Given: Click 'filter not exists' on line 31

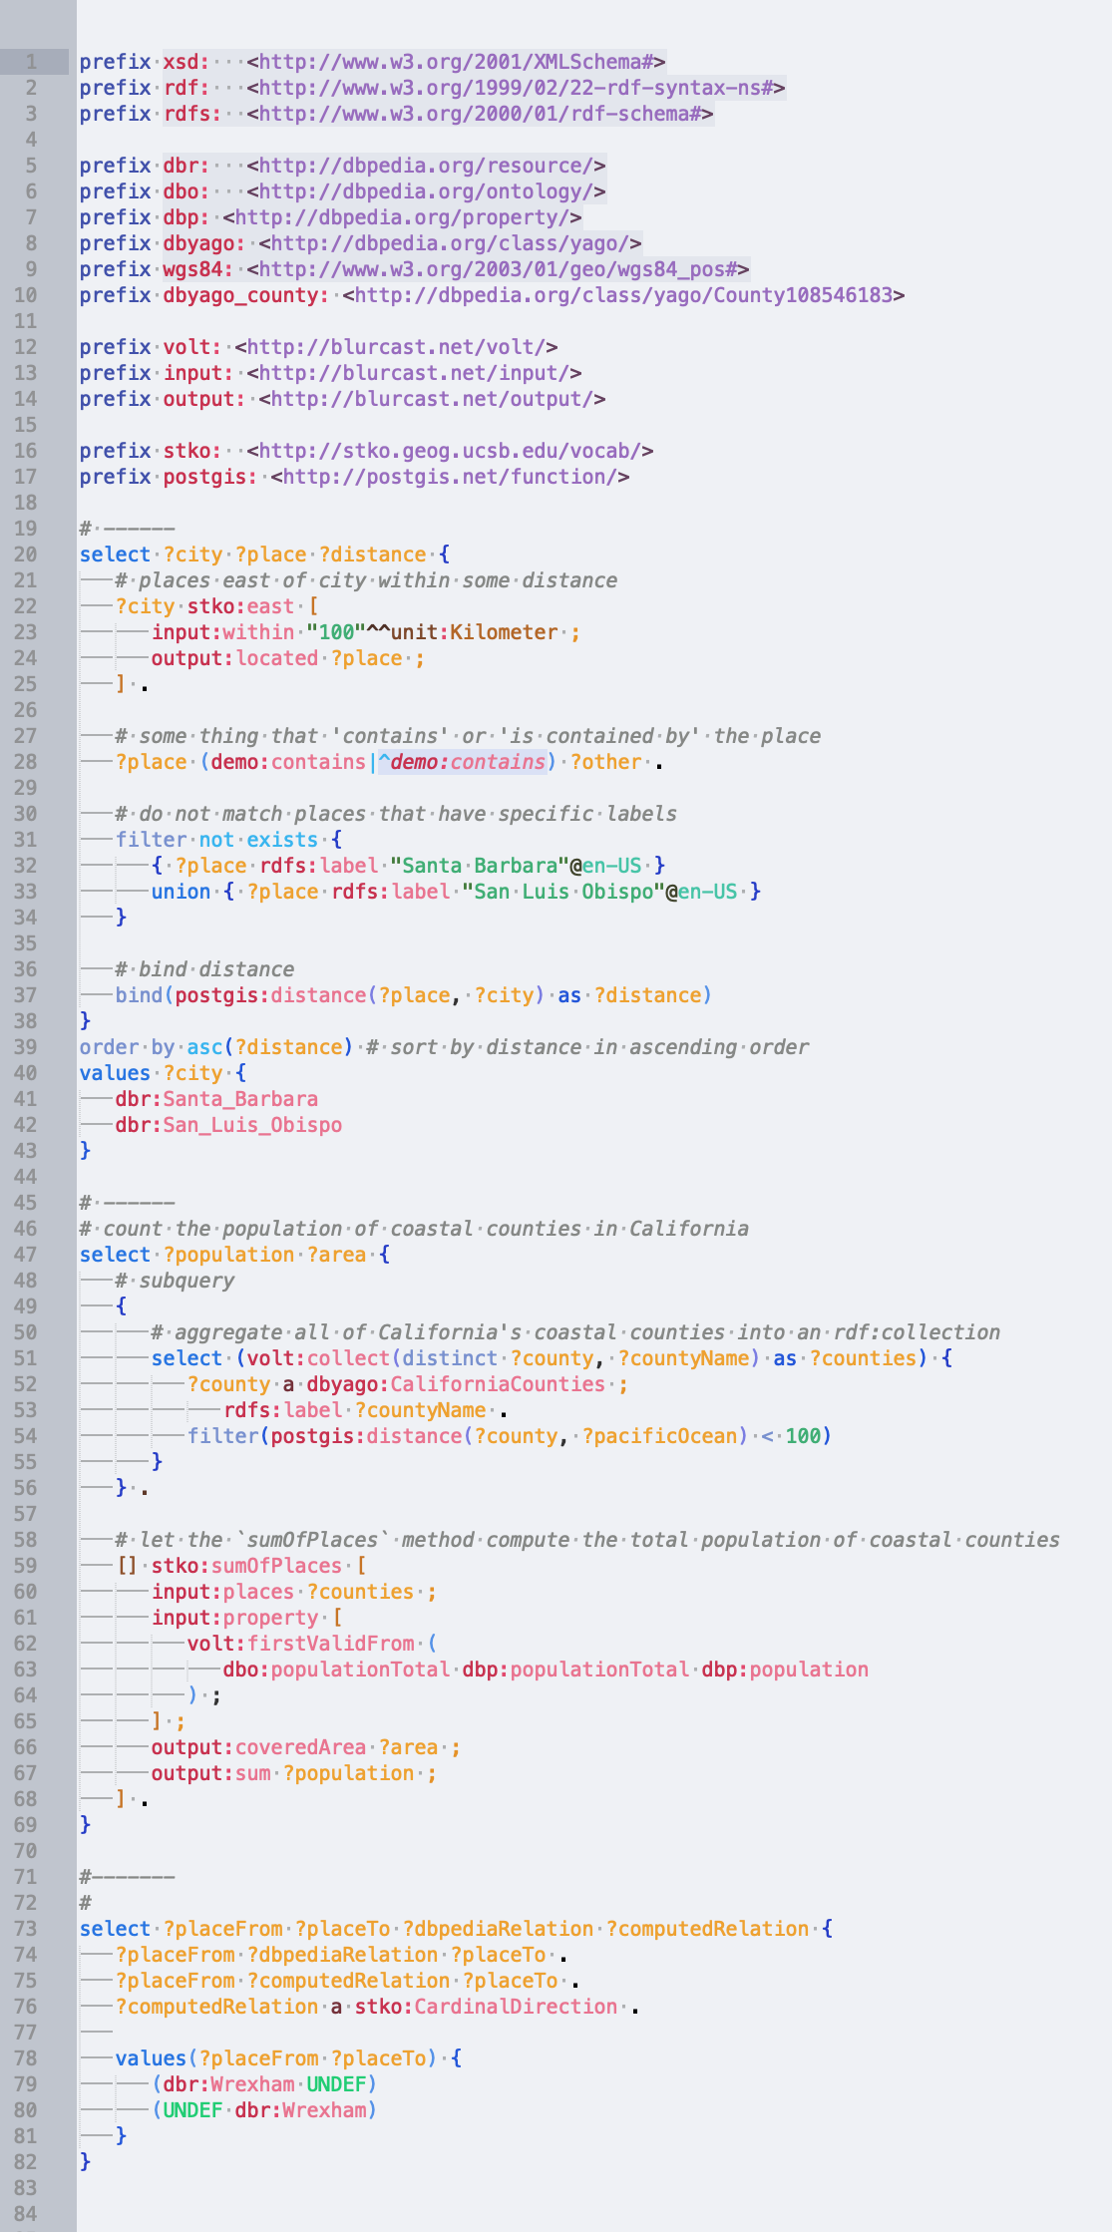Looking at the screenshot, I should [216, 840].
